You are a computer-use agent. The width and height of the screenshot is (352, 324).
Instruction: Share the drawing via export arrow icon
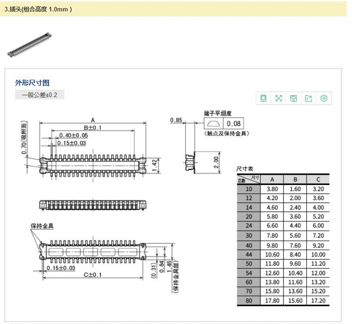click(309, 98)
